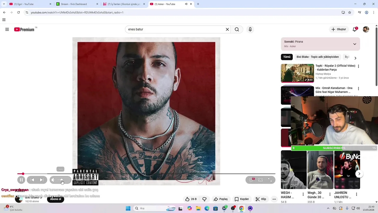
Task: Open options for JAHREİN UNLOSTU short
Action: point(356,194)
